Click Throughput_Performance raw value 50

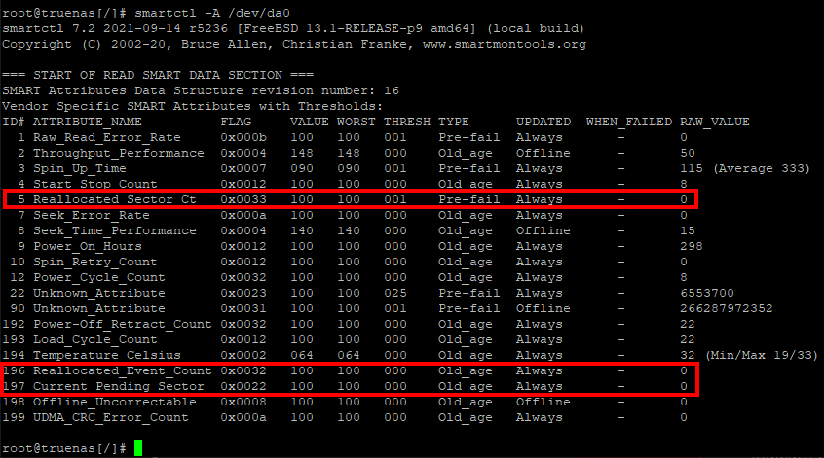[x=688, y=153]
